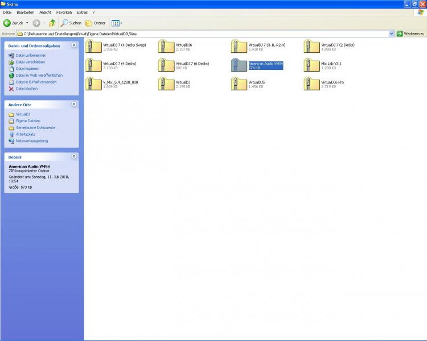Click the VirtualDJ6 Pro file name

[332, 82]
